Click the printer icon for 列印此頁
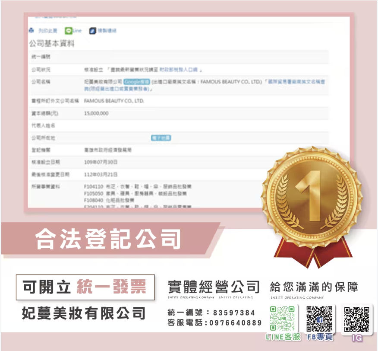 (31, 31)
